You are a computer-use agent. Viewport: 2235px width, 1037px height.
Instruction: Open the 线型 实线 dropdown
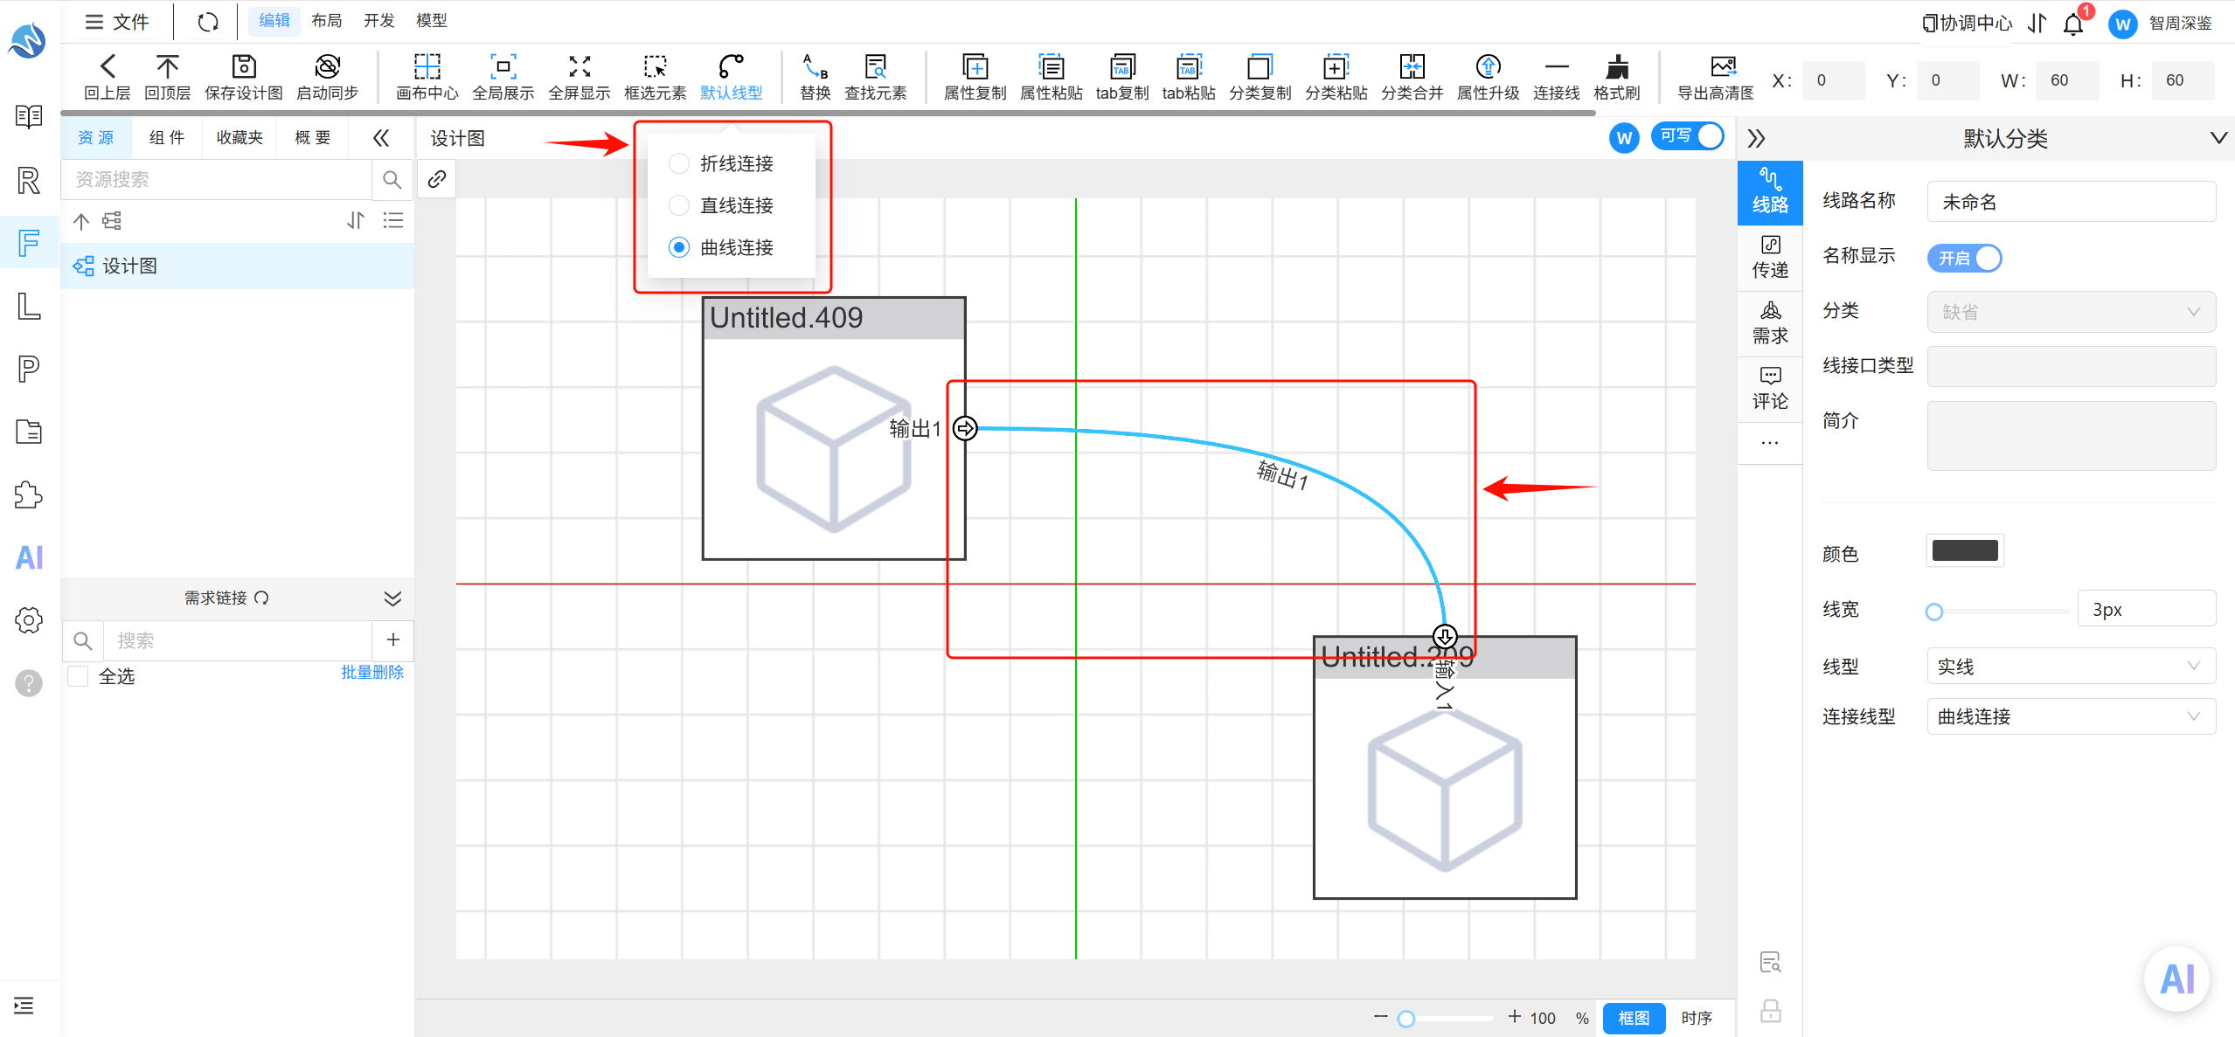(x=2071, y=667)
